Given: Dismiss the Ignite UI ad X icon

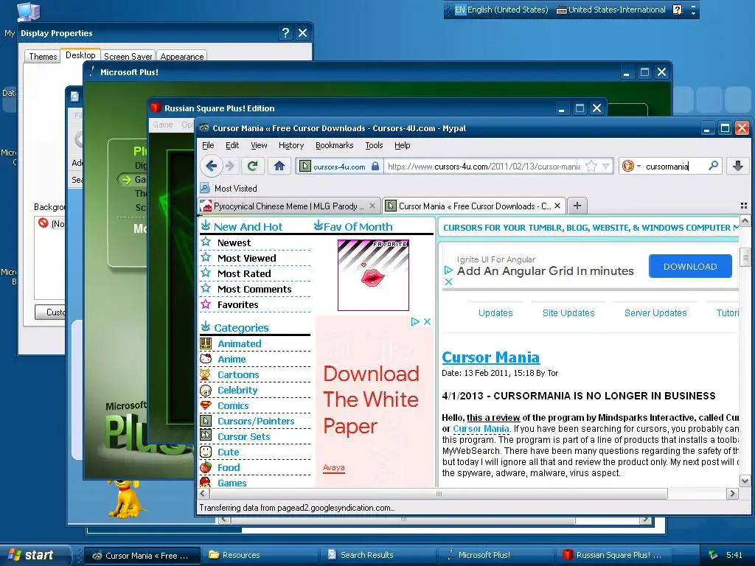Looking at the screenshot, I should [x=448, y=282].
